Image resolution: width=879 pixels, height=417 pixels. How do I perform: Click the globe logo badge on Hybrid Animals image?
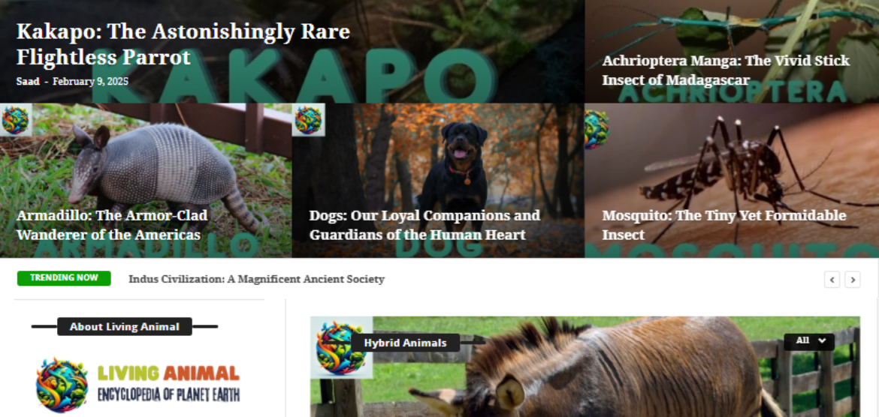[x=341, y=347]
